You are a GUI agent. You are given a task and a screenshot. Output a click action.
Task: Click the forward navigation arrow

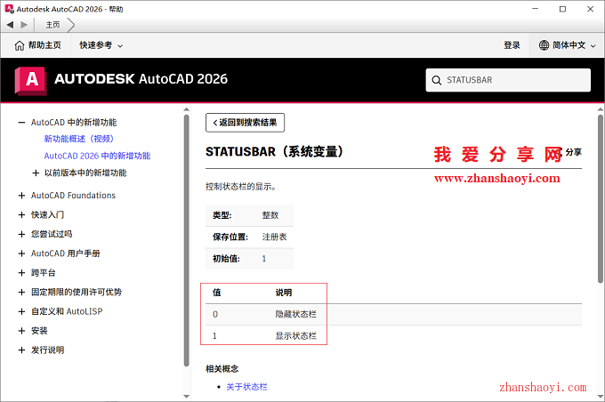coord(24,25)
